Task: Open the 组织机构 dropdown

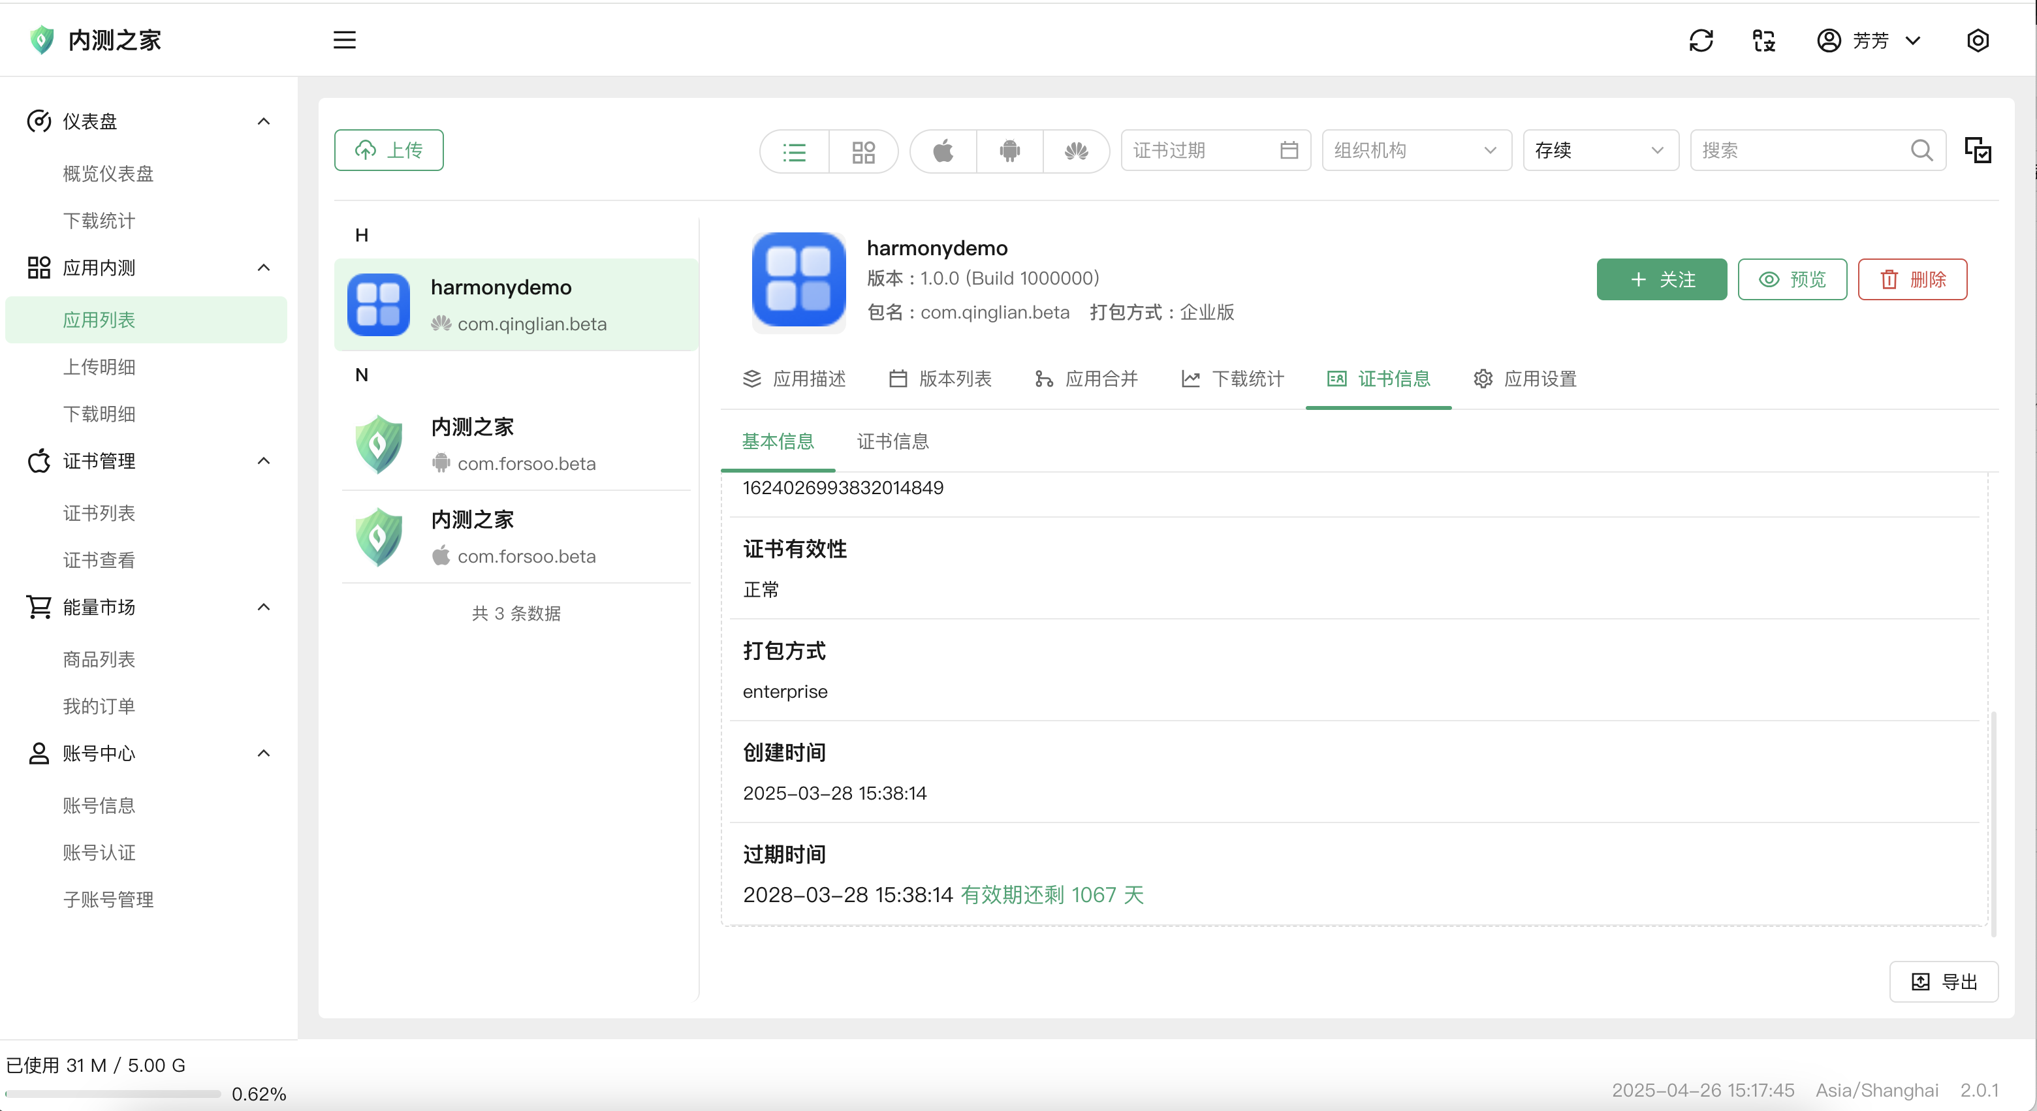Action: click(x=1415, y=150)
